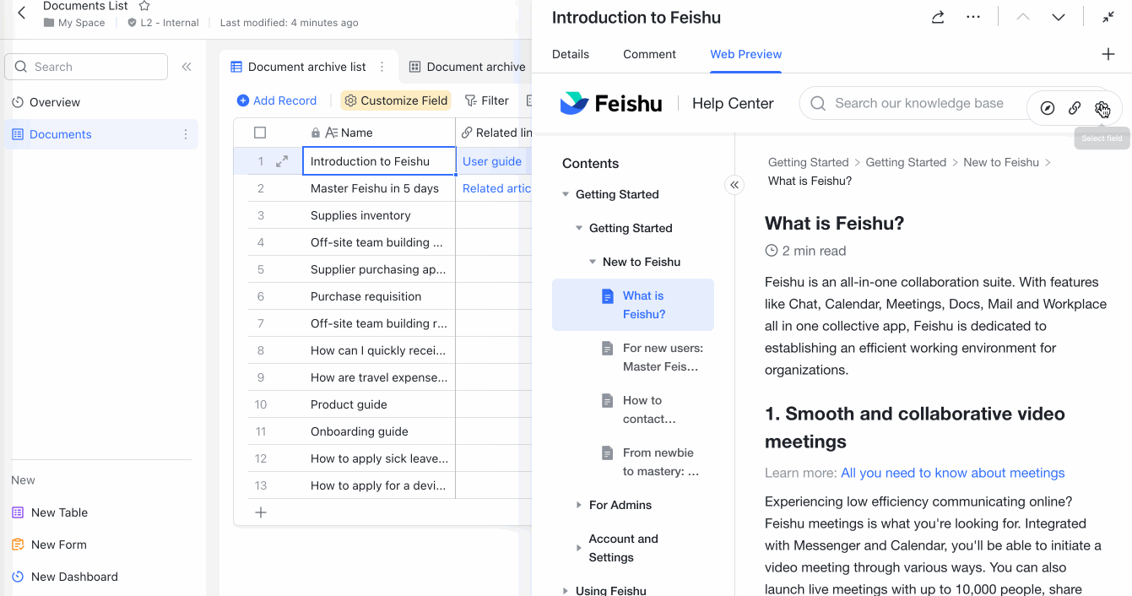Viewport: 1132px width, 596px height.
Task: Toggle the select-all checkbox in the table header
Action: [261, 132]
